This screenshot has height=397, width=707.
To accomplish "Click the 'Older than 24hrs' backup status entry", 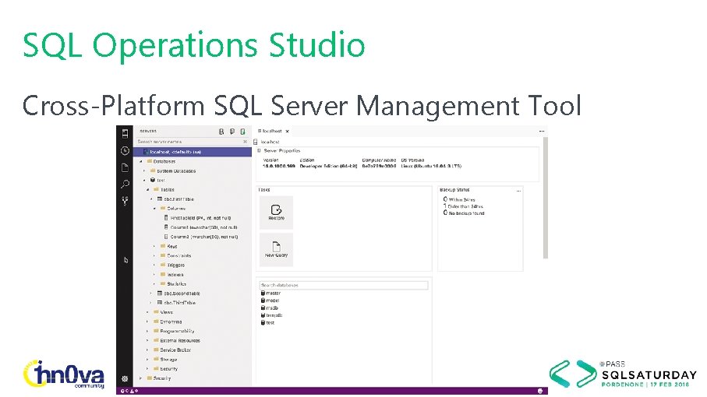I will 463,206.
